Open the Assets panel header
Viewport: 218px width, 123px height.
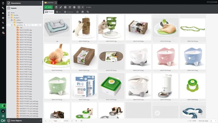pyautogui.click(x=24, y=8)
